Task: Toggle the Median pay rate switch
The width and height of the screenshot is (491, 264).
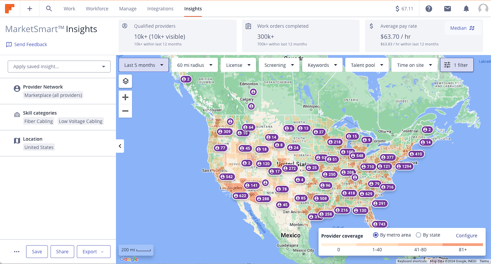Action: (x=462, y=28)
